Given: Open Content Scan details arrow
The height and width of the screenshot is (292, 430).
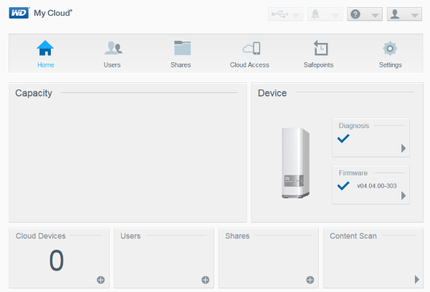Looking at the screenshot, I should tap(417, 279).
